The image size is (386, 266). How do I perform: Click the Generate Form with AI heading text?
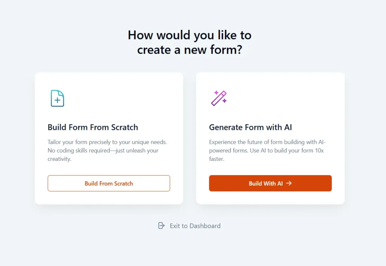click(x=251, y=127)
